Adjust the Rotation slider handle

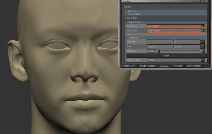[159, 51]
